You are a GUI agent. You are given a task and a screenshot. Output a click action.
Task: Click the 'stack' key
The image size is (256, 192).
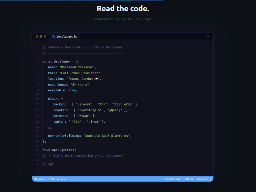pyautogui.click(x=52, y=99)
